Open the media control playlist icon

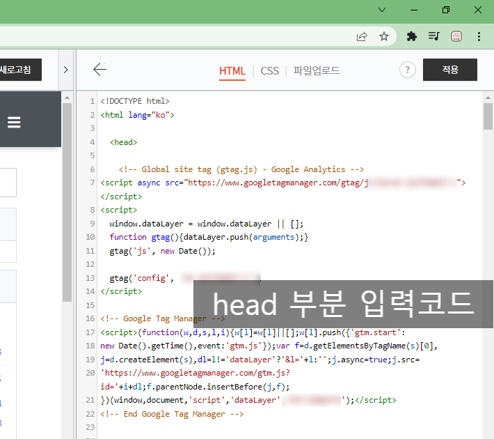(434, 36)
